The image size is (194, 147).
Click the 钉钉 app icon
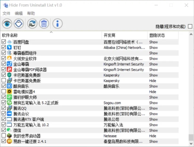pos(9,47)
